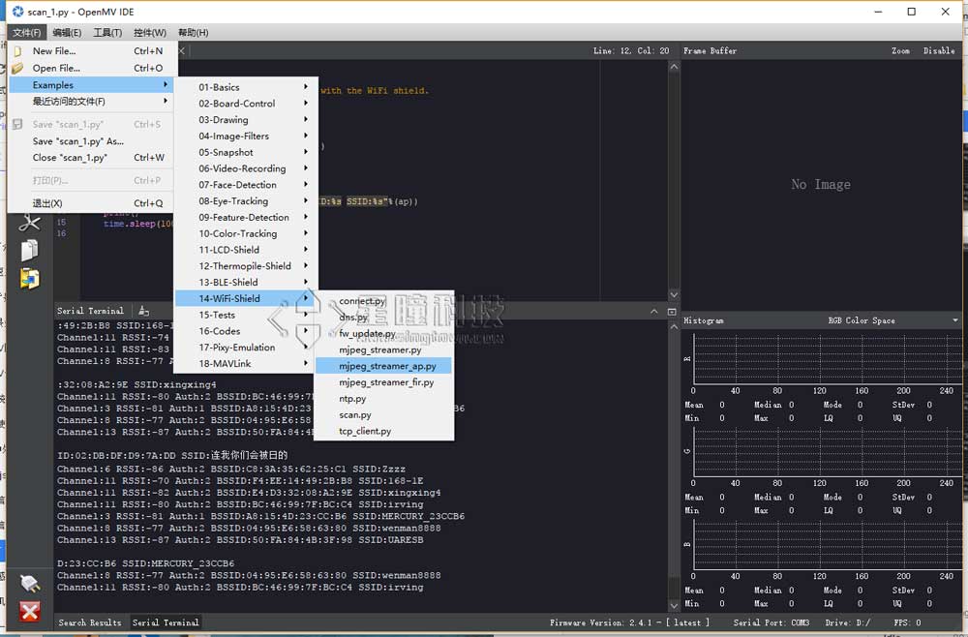
Task: Choose Open File... menu entry
Action: (x=91, y=68)
